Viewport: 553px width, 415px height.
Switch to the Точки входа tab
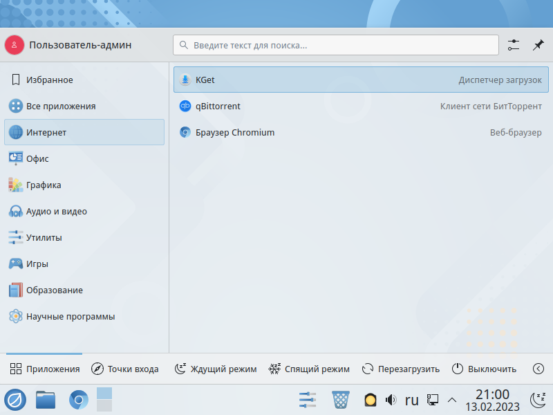pos(125,369)
